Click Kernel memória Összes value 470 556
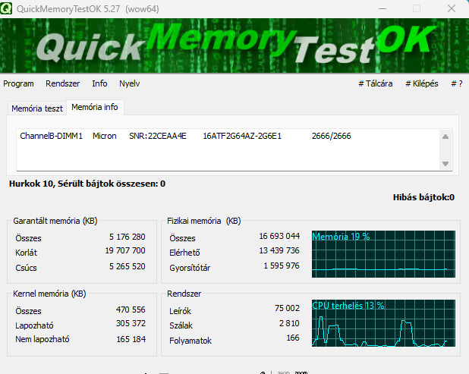469x374 pixels. coord(131,310)
